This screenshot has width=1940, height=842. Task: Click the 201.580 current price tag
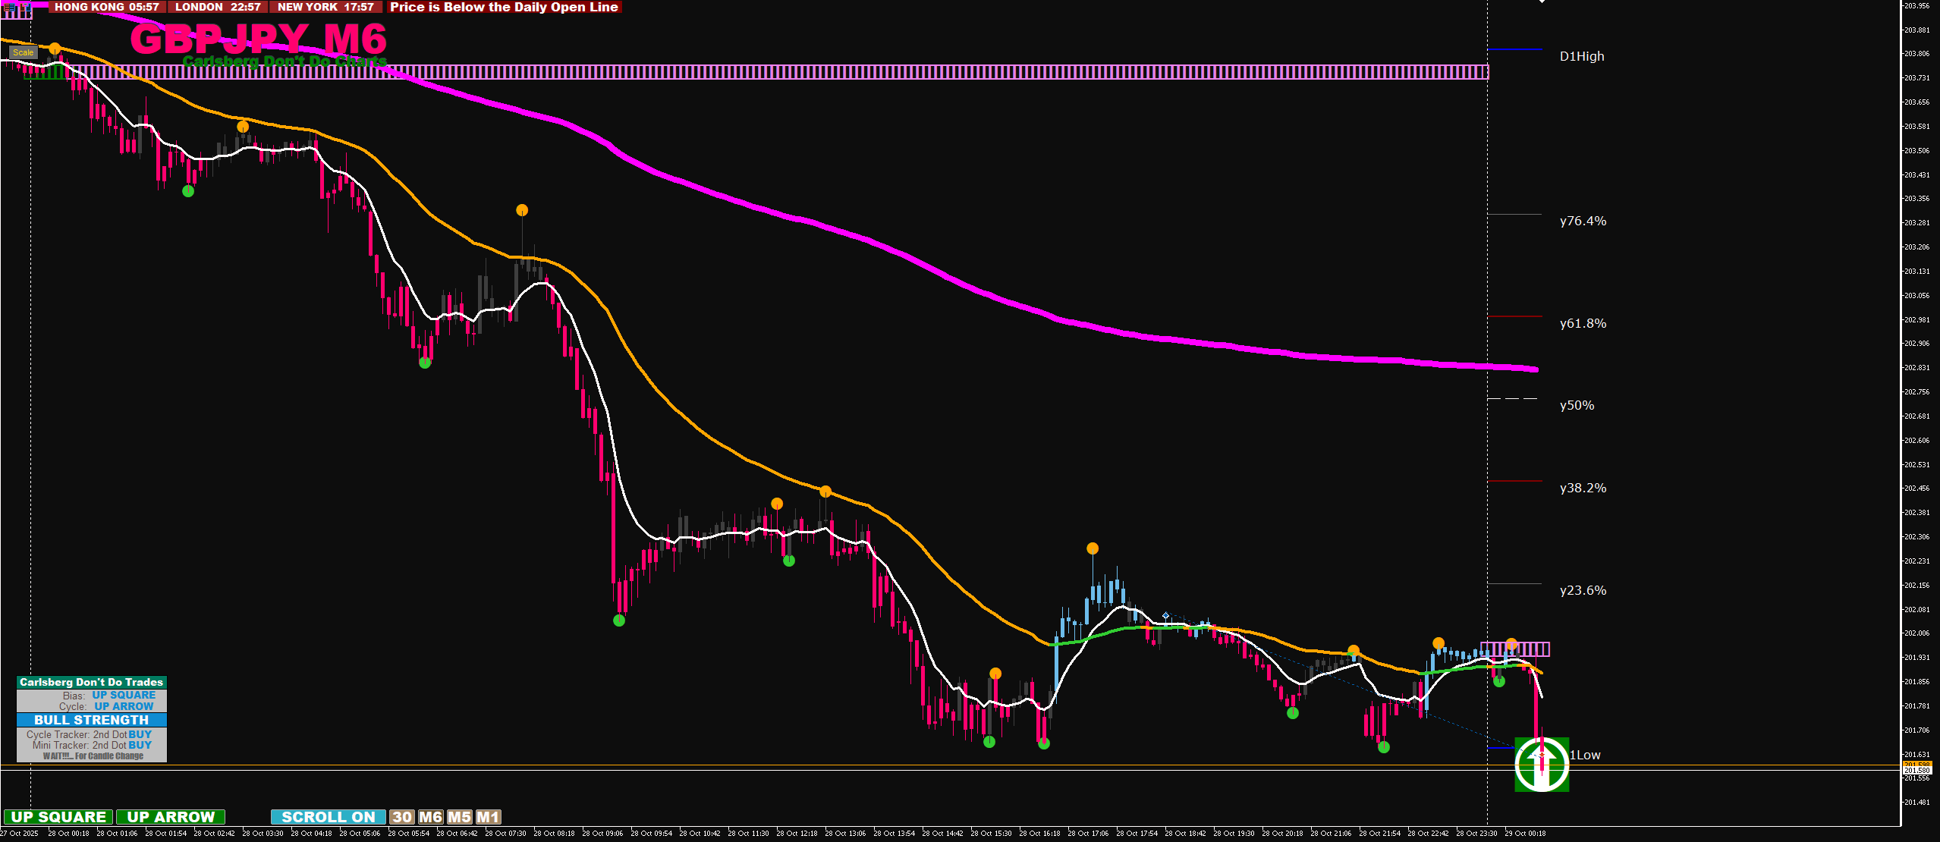[1917, 770]
